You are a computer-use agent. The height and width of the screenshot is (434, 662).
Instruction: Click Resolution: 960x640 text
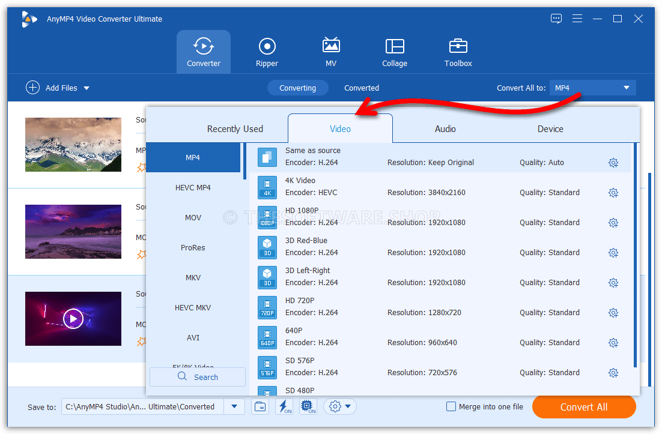[422, 343]
